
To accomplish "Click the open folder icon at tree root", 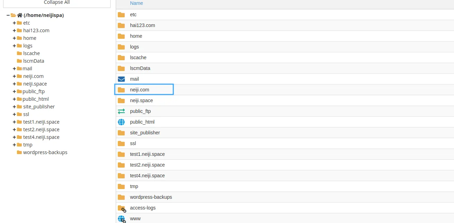I will click(13, 15).
